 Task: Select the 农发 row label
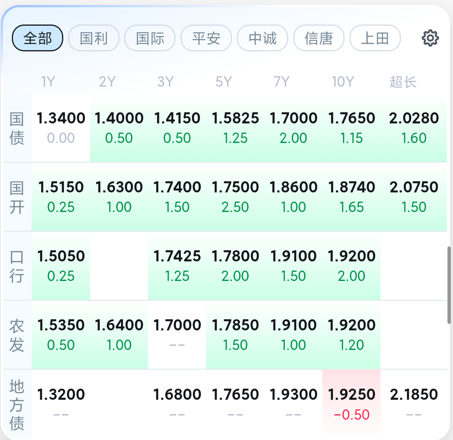17,335
